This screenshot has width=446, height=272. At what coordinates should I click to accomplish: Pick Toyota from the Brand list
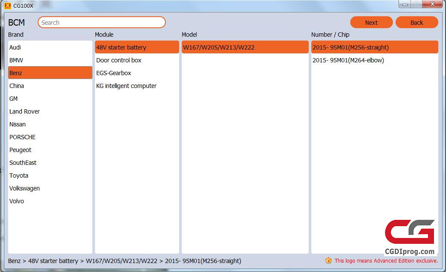pos(50,175)
